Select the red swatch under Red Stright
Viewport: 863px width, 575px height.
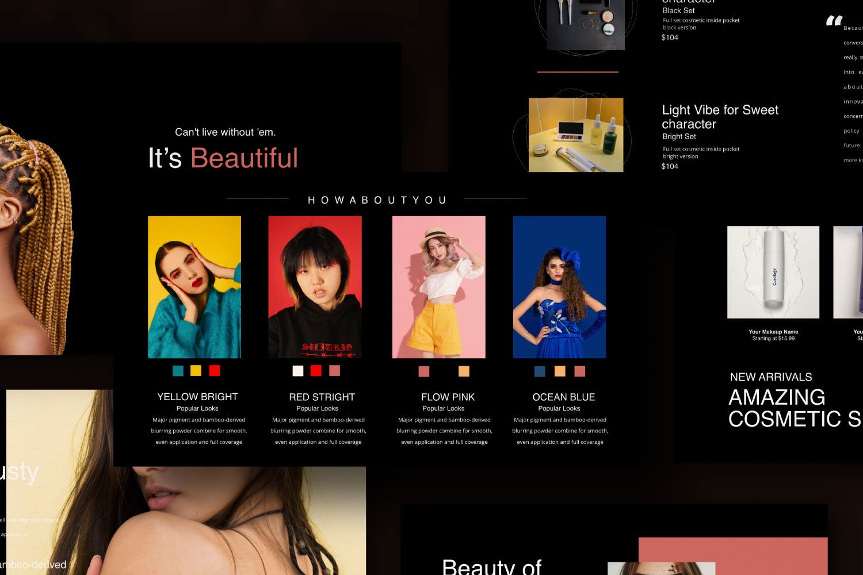(x=316, y=371)
